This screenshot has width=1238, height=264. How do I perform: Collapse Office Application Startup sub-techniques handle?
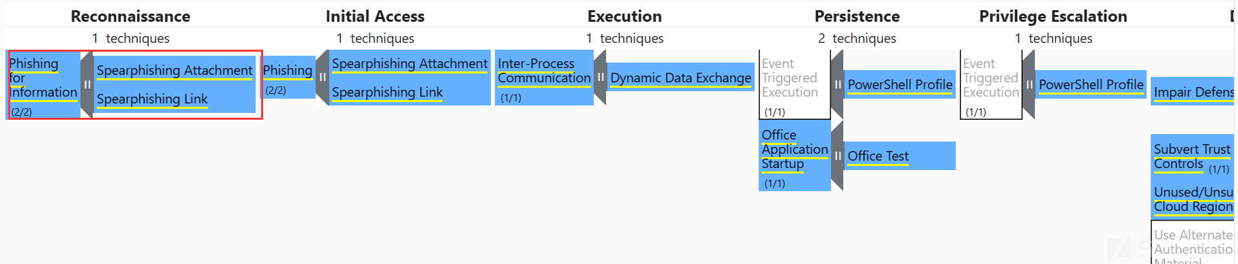(x=837, y=156)
